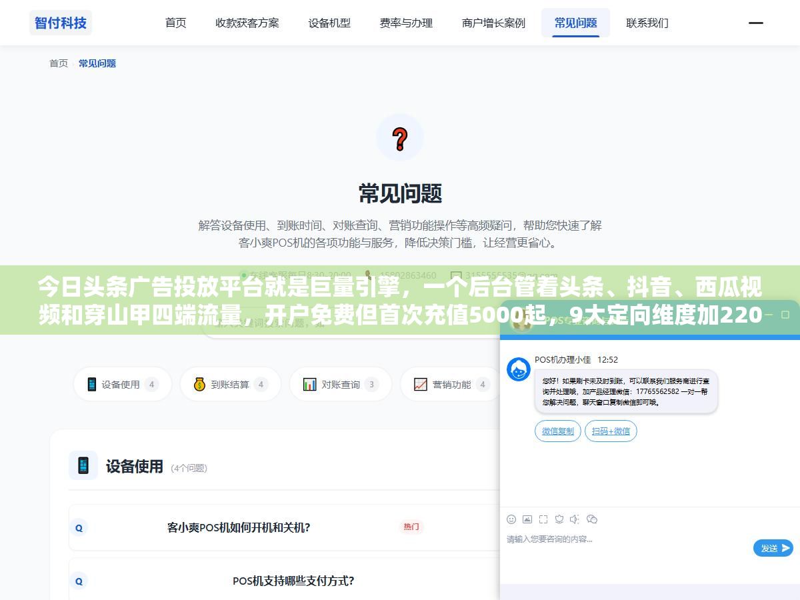Open 费率与办理 in the navigation bar
Image resolution: width=800 pixels, height=600 pixels.
(x=406, y=23)
